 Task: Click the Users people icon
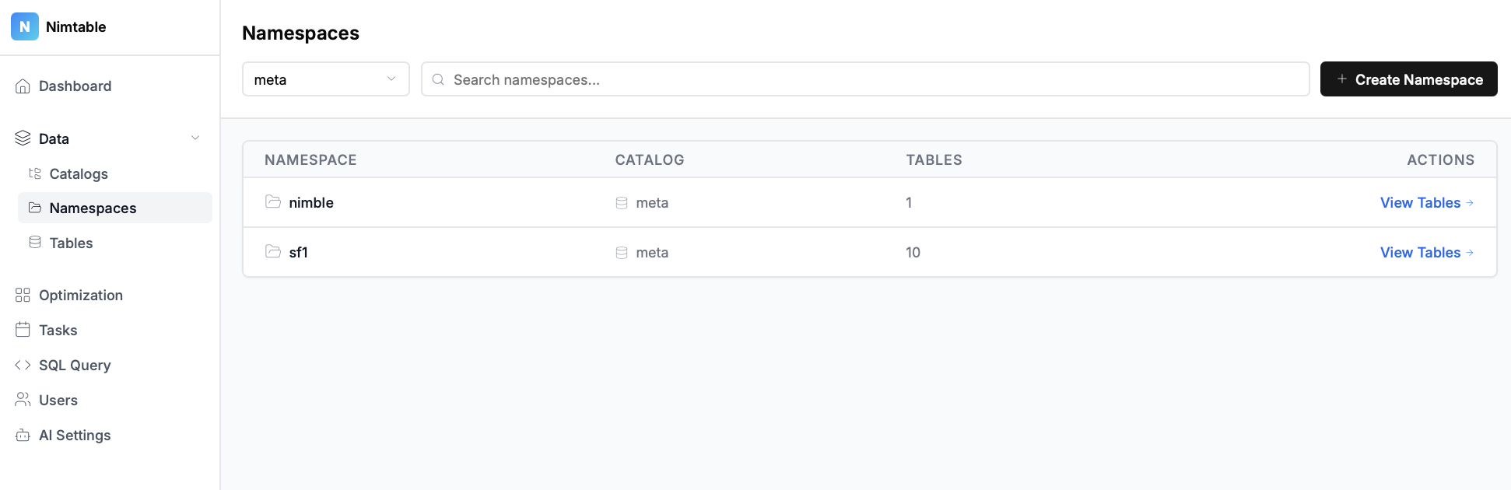pos(23,401)
